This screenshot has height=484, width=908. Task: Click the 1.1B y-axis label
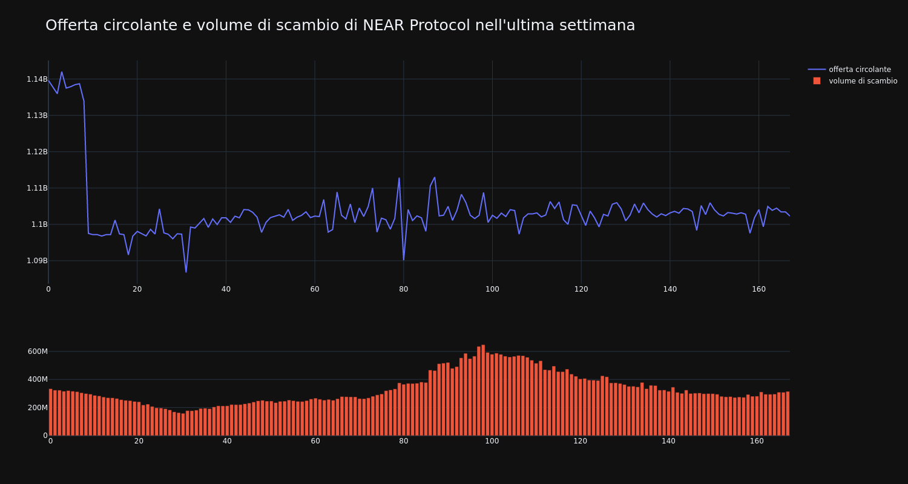pos(39,224)
